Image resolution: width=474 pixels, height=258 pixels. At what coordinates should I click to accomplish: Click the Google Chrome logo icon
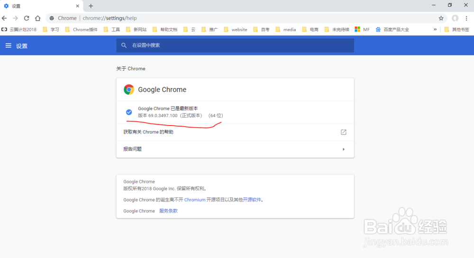click(129, 90)
